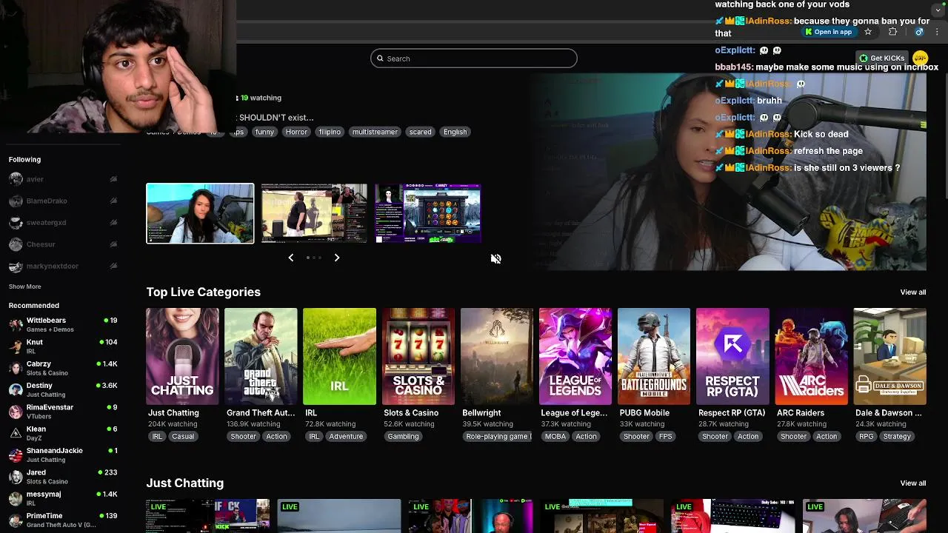948x533 pixels.
Task: Open Jared channel avatar in sidebar
Action: pyautogui.click(x=16, y=477)
